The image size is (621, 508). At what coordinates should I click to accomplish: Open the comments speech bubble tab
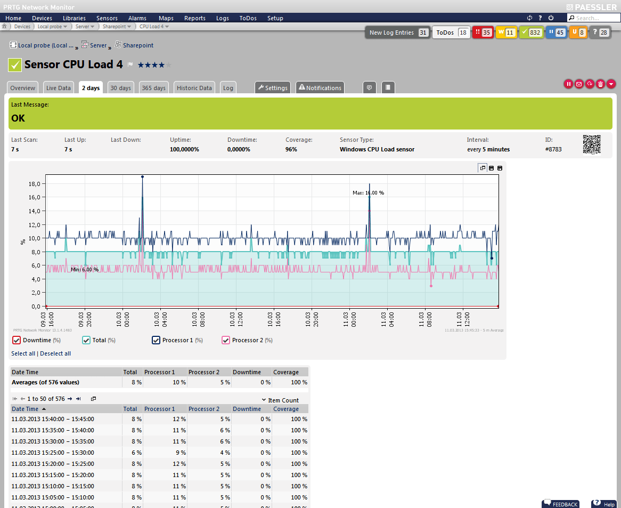(x=369, y=87)
